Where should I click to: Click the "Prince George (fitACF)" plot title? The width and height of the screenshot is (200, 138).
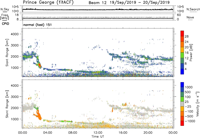pos(48,2)
